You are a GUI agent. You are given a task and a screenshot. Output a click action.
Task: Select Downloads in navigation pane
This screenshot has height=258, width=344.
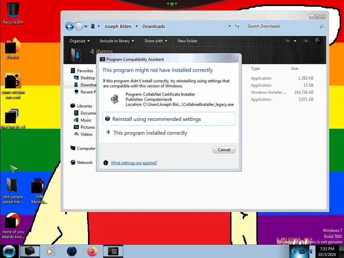85,85
